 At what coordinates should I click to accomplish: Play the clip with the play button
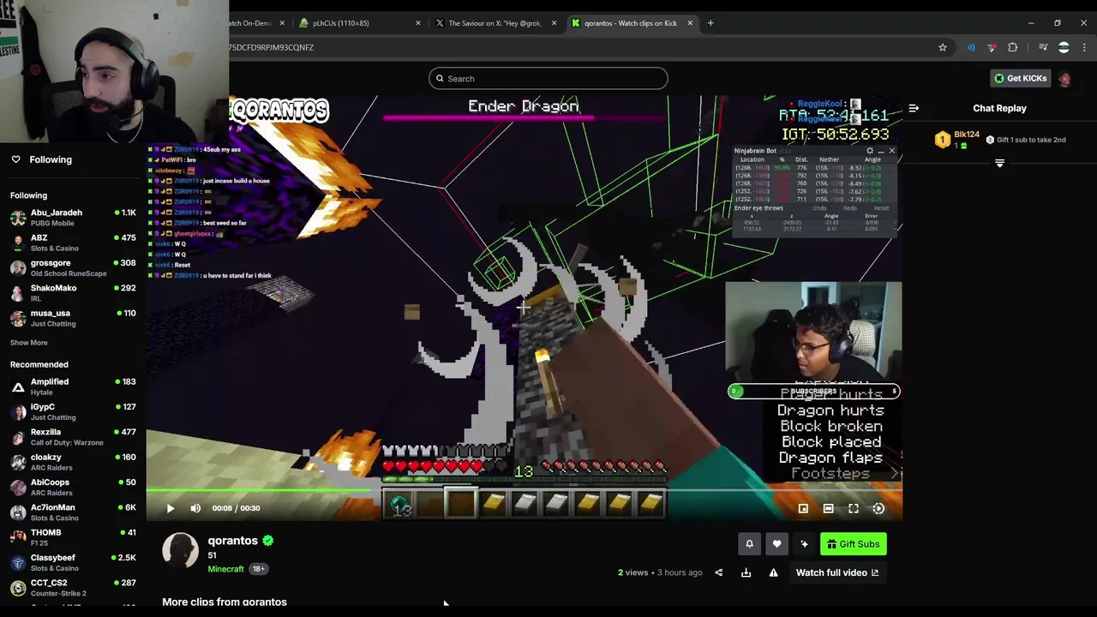(171, 508)
